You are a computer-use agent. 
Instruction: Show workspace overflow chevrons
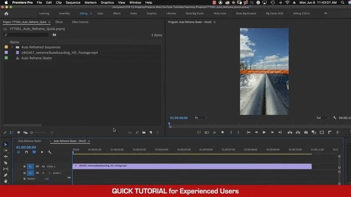(326, 13)
